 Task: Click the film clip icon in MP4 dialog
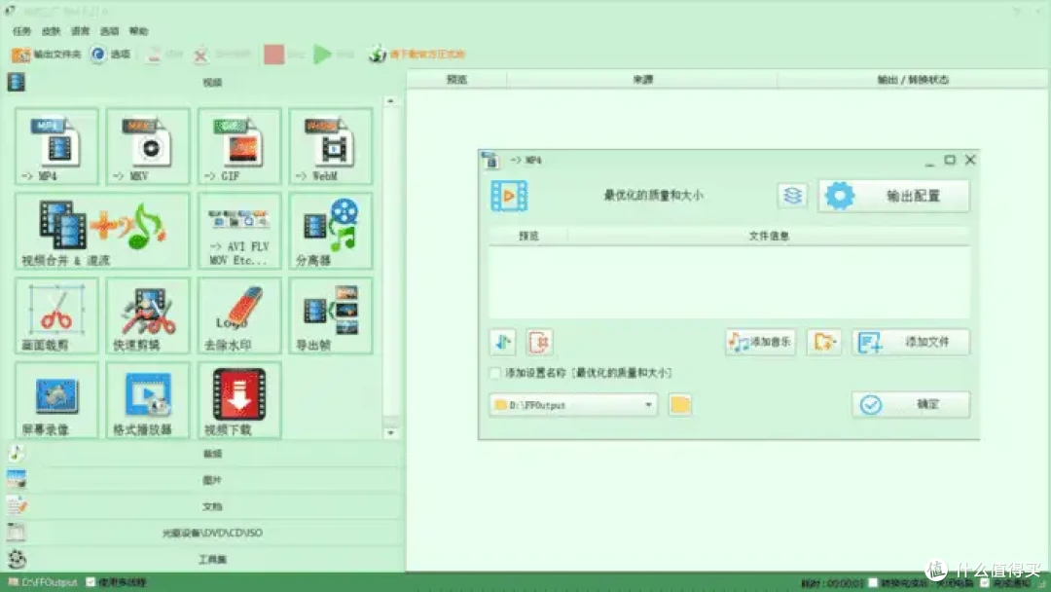(x=509, y=196)
